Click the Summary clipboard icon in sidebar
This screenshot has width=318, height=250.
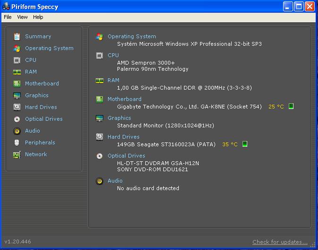[x=17, y=36]
